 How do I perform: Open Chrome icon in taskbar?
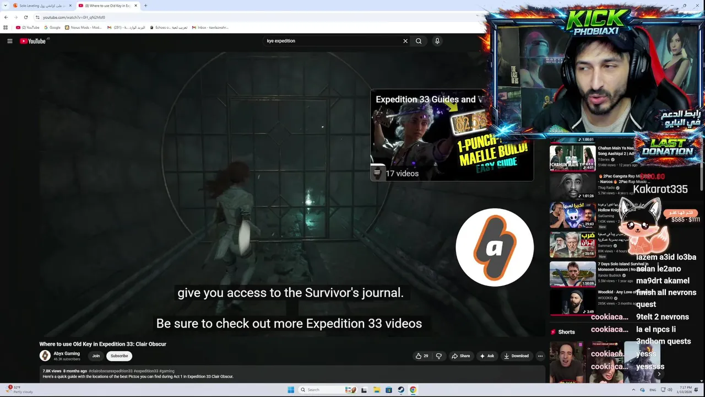point(413,390)
